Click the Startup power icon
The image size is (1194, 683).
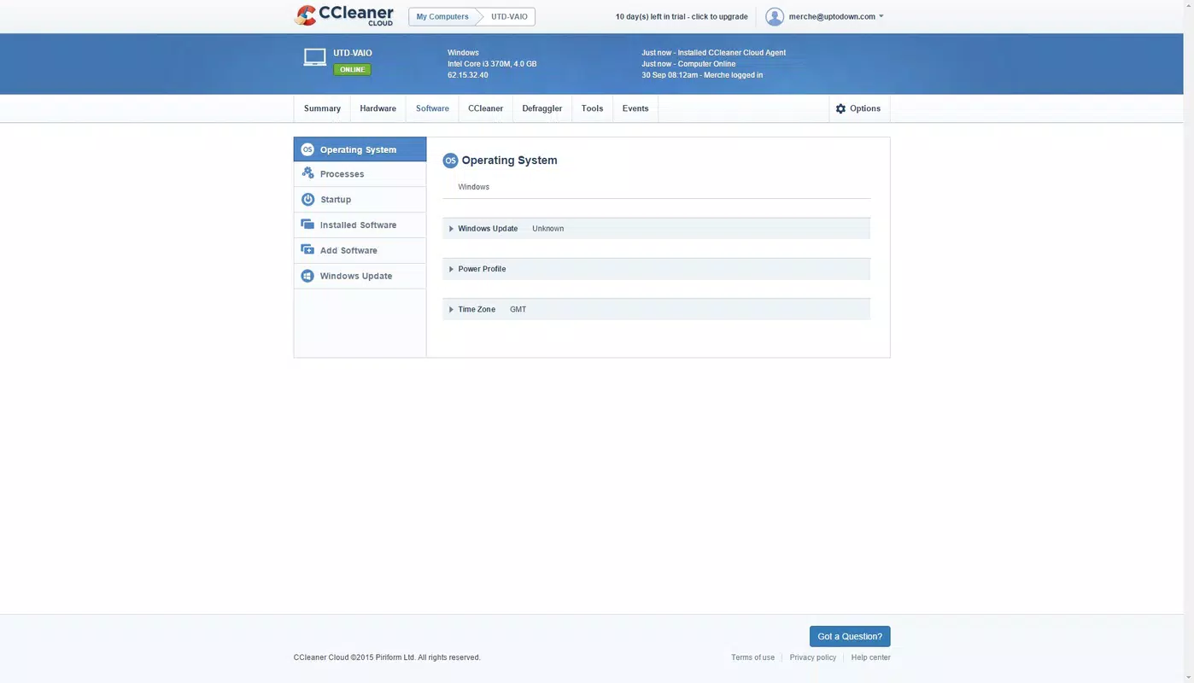(307, 199)
